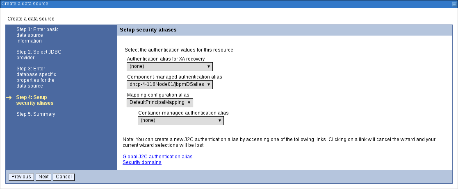Click the arrow of the jbpmDSalias dropdown
This screenshot has height=189, width=458.
point(209,85)
